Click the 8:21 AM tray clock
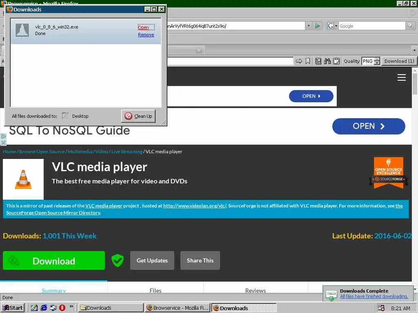The width and height of the screenshot is (418, 313). click(x=400, y=308)
